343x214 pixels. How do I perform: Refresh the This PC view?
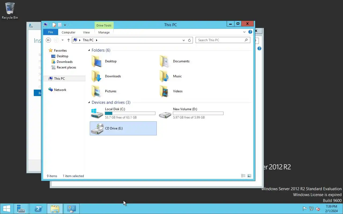[189, 40]
